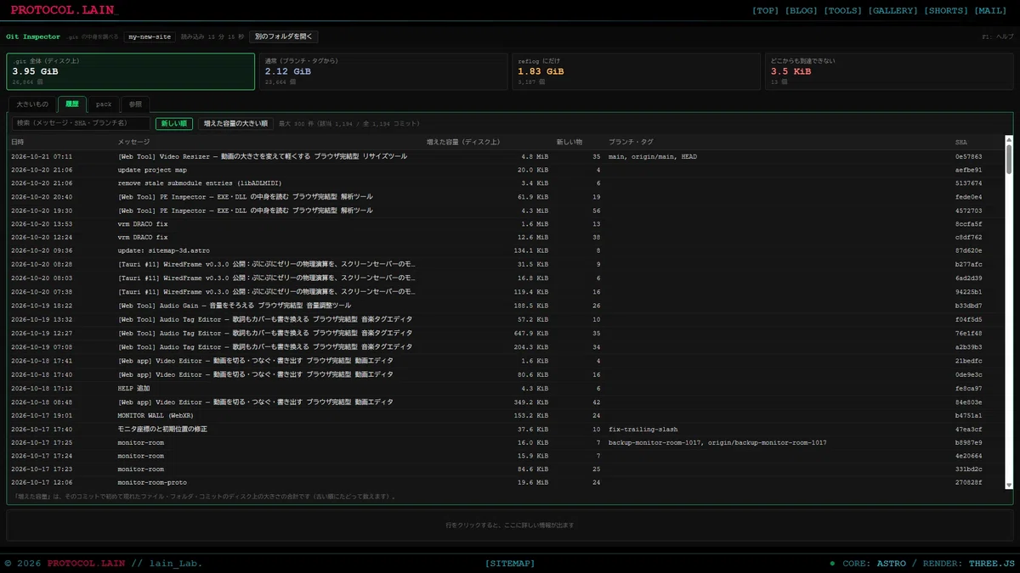Select the WiredFrame v0.3.0 commit 94225b1
This screenshot has width=1020, height=573.
click(506, 291)
